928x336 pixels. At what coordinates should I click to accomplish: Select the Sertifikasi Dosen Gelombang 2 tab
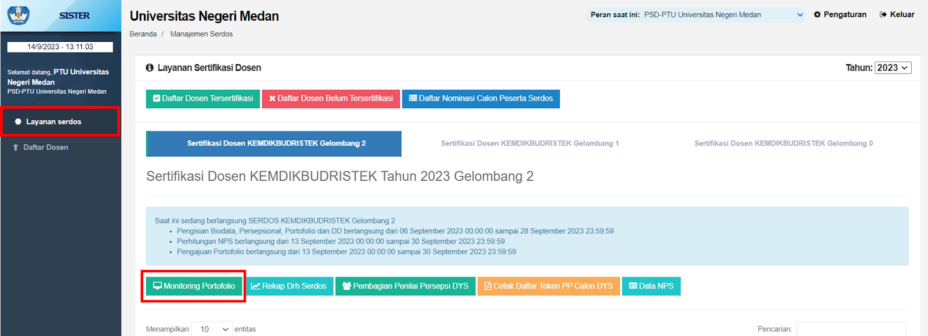tap(274, 144)
